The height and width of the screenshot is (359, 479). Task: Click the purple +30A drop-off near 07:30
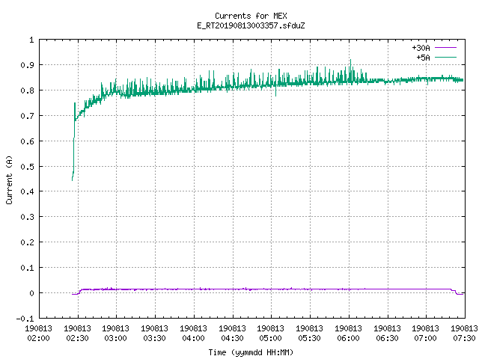(x=456, y=292)
